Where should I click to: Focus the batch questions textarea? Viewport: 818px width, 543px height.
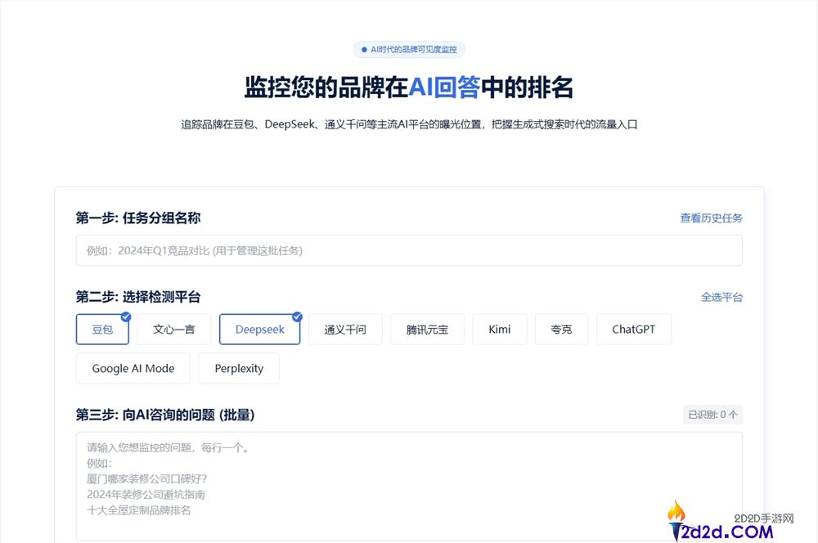pos(409,486)
